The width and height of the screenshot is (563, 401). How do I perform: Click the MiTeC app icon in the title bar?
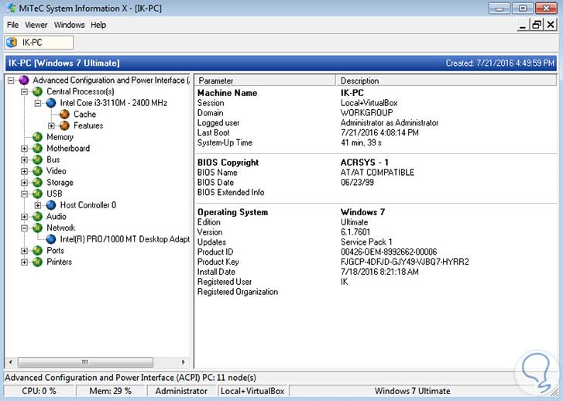click(11, 8)
